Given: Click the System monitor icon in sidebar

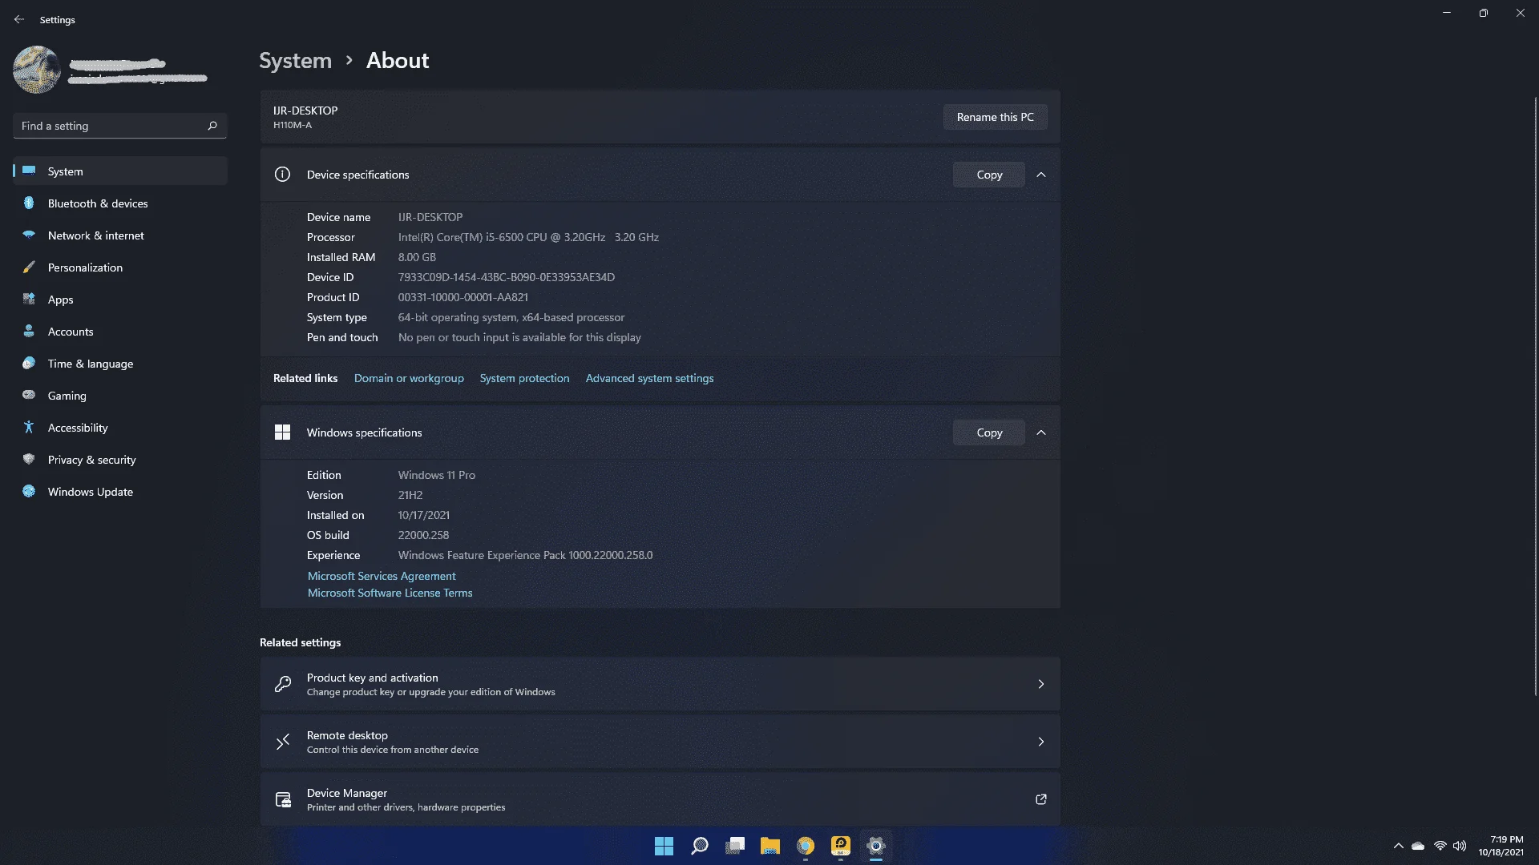Looking at the screenshot, I should click(29, 171).
